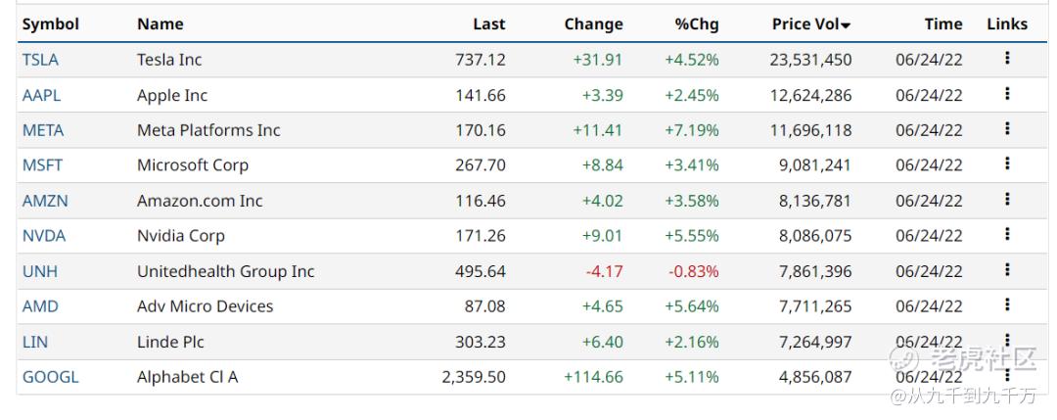Open the LIN symbol link

(x=34, y=342)
